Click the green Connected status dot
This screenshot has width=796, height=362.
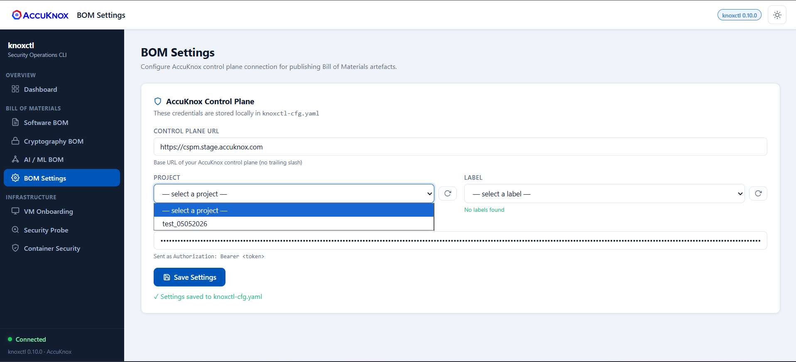tap(10, 339)
